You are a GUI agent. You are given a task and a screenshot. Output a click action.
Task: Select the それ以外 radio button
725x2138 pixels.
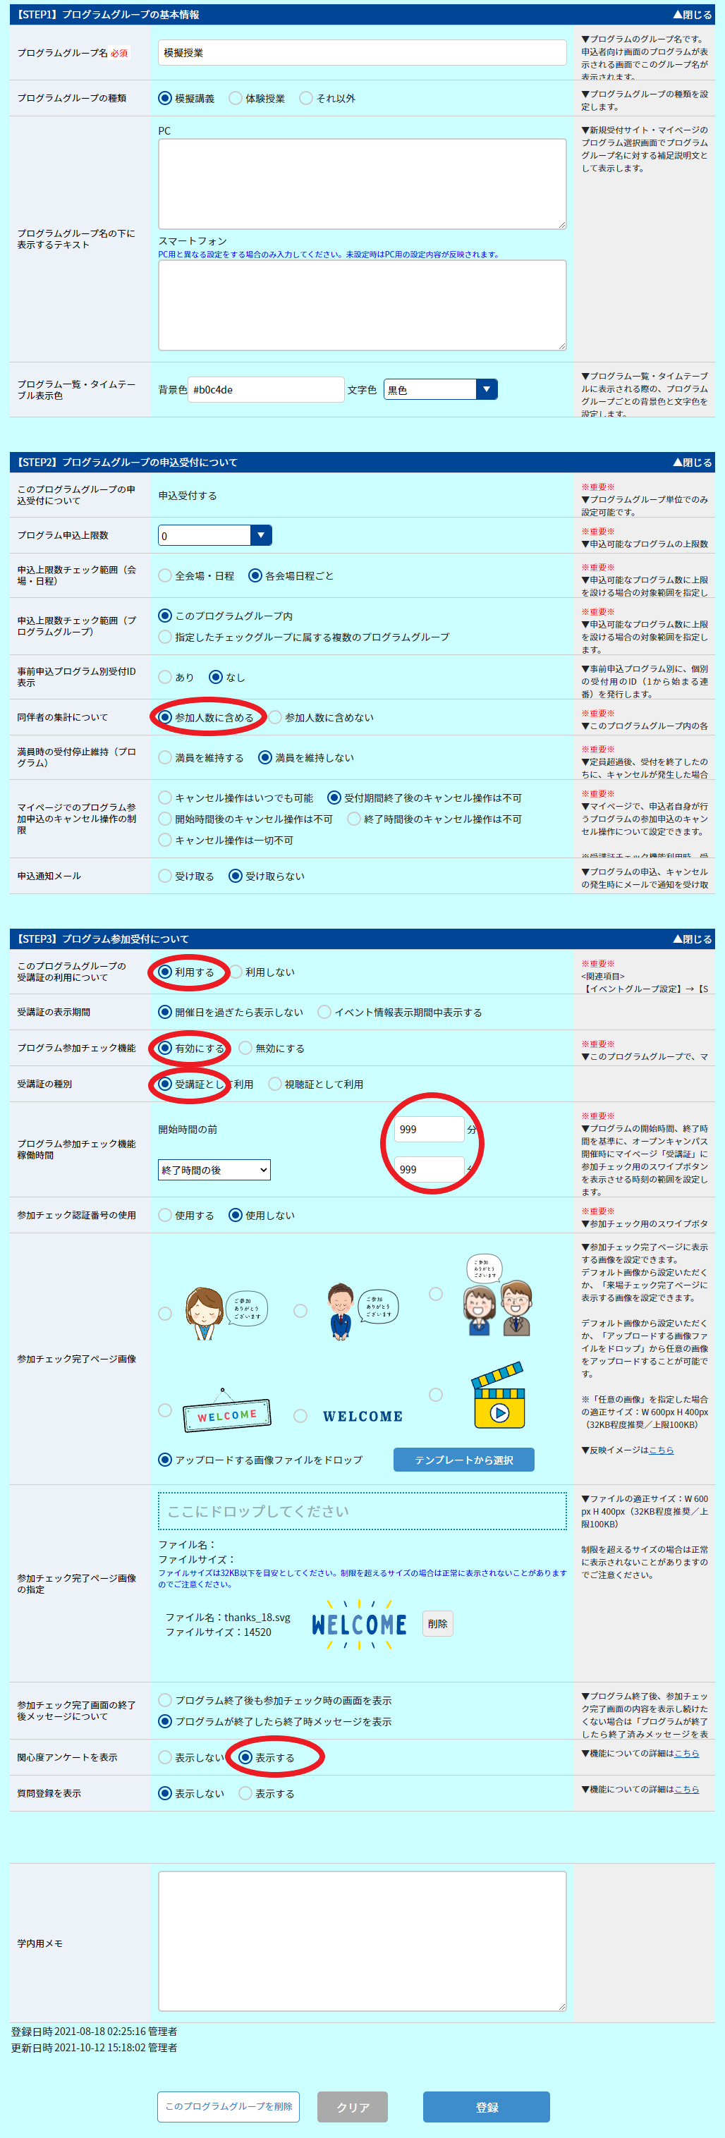point(307,98)
